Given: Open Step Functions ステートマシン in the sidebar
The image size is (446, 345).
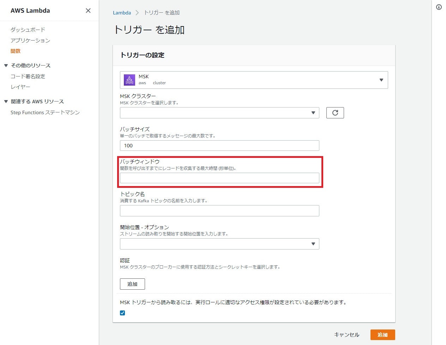Looking at the screenshot, I should (45, 112).
